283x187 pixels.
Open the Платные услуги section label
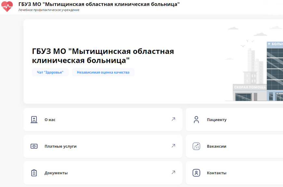click(x=61, y=146)
